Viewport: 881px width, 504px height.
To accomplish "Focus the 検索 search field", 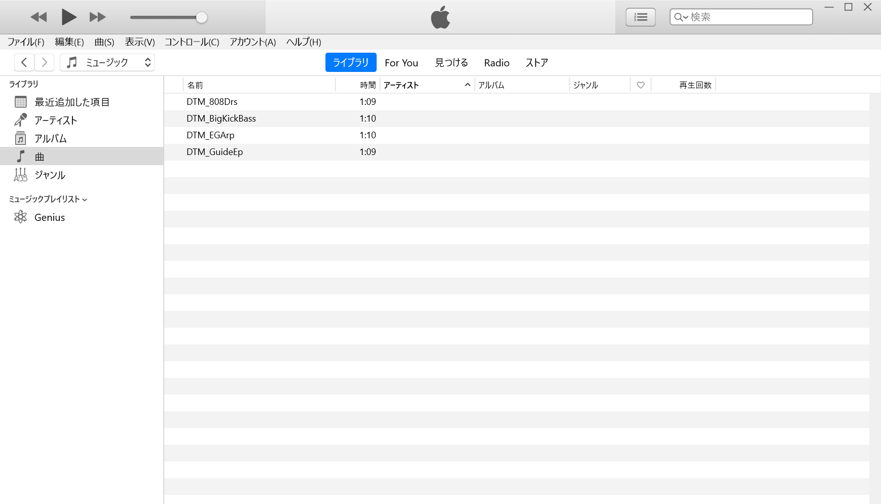I will tap(741, 17).
